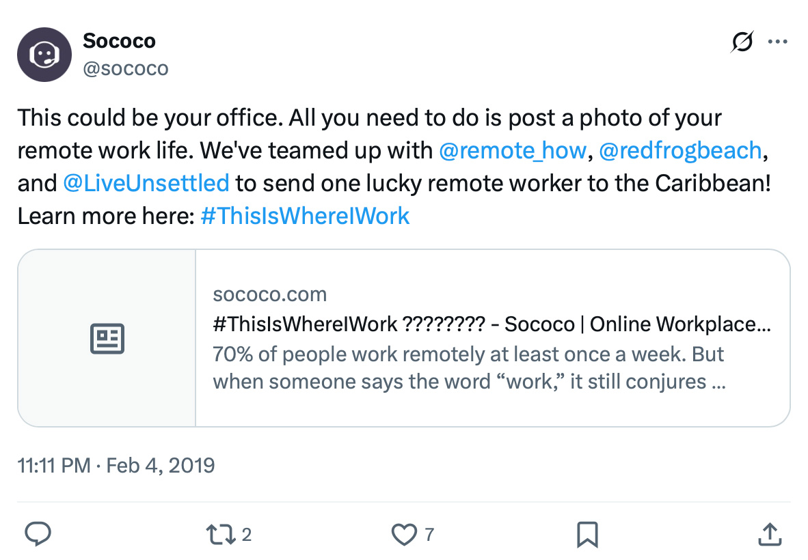The width and height of the screenshot is (808, 560).
Task: Click the article icon in the link card
Action: (x=107, y=338)
